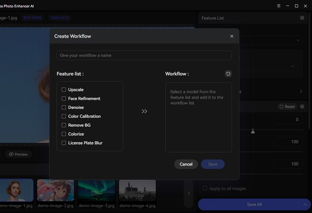This screenshot has height=213, width=312.
Task: Click the 1061x575 resolution label
Action: pyautogui.click(x=60, y=18)
